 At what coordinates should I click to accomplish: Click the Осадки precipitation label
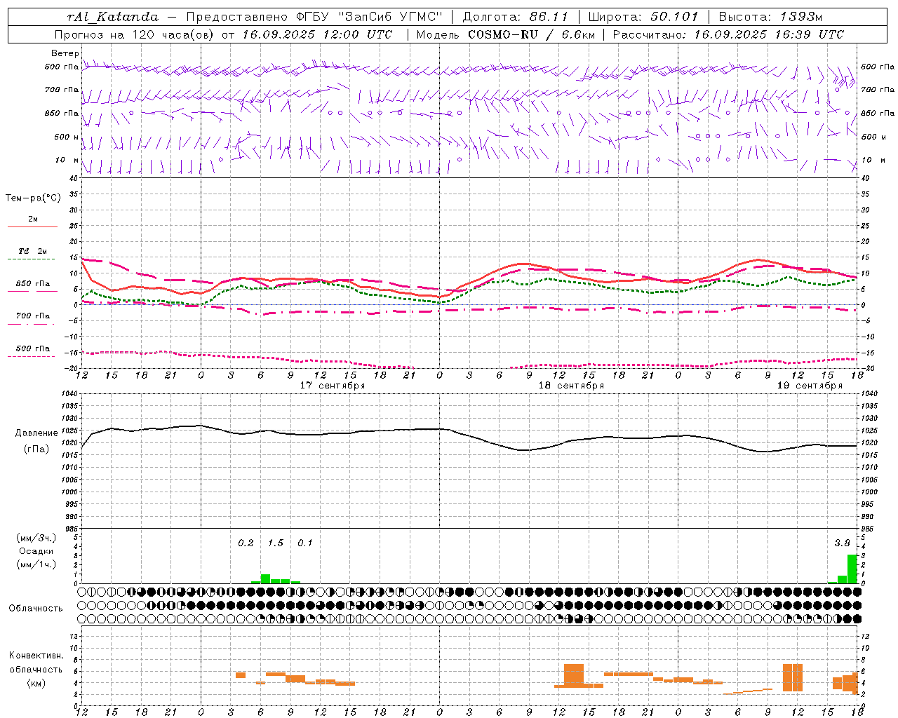(x=36, y=551)
